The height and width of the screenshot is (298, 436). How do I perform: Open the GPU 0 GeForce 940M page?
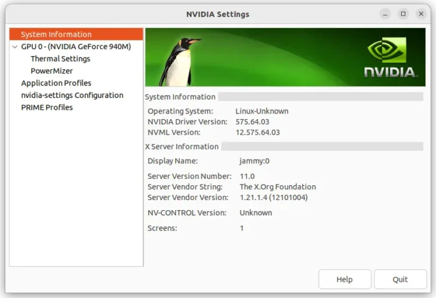(x=76, y=46)
